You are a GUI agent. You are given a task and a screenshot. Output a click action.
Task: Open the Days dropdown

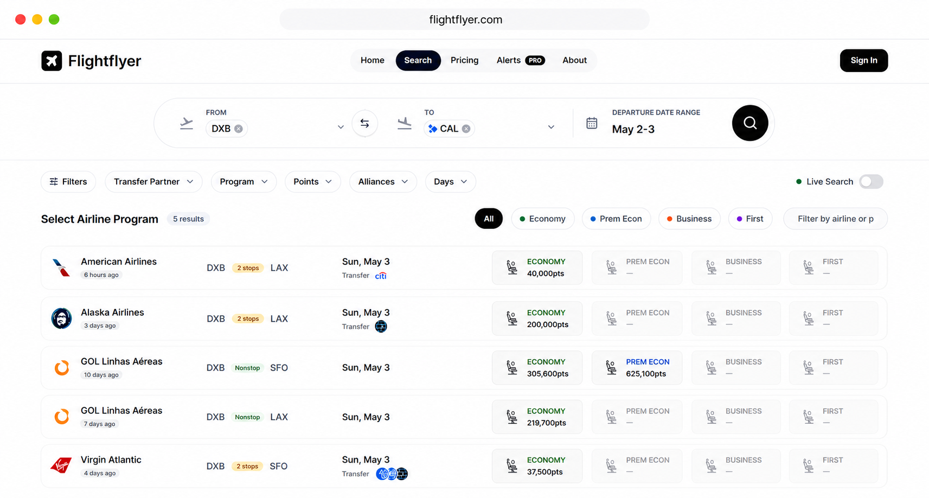point(450,182)
